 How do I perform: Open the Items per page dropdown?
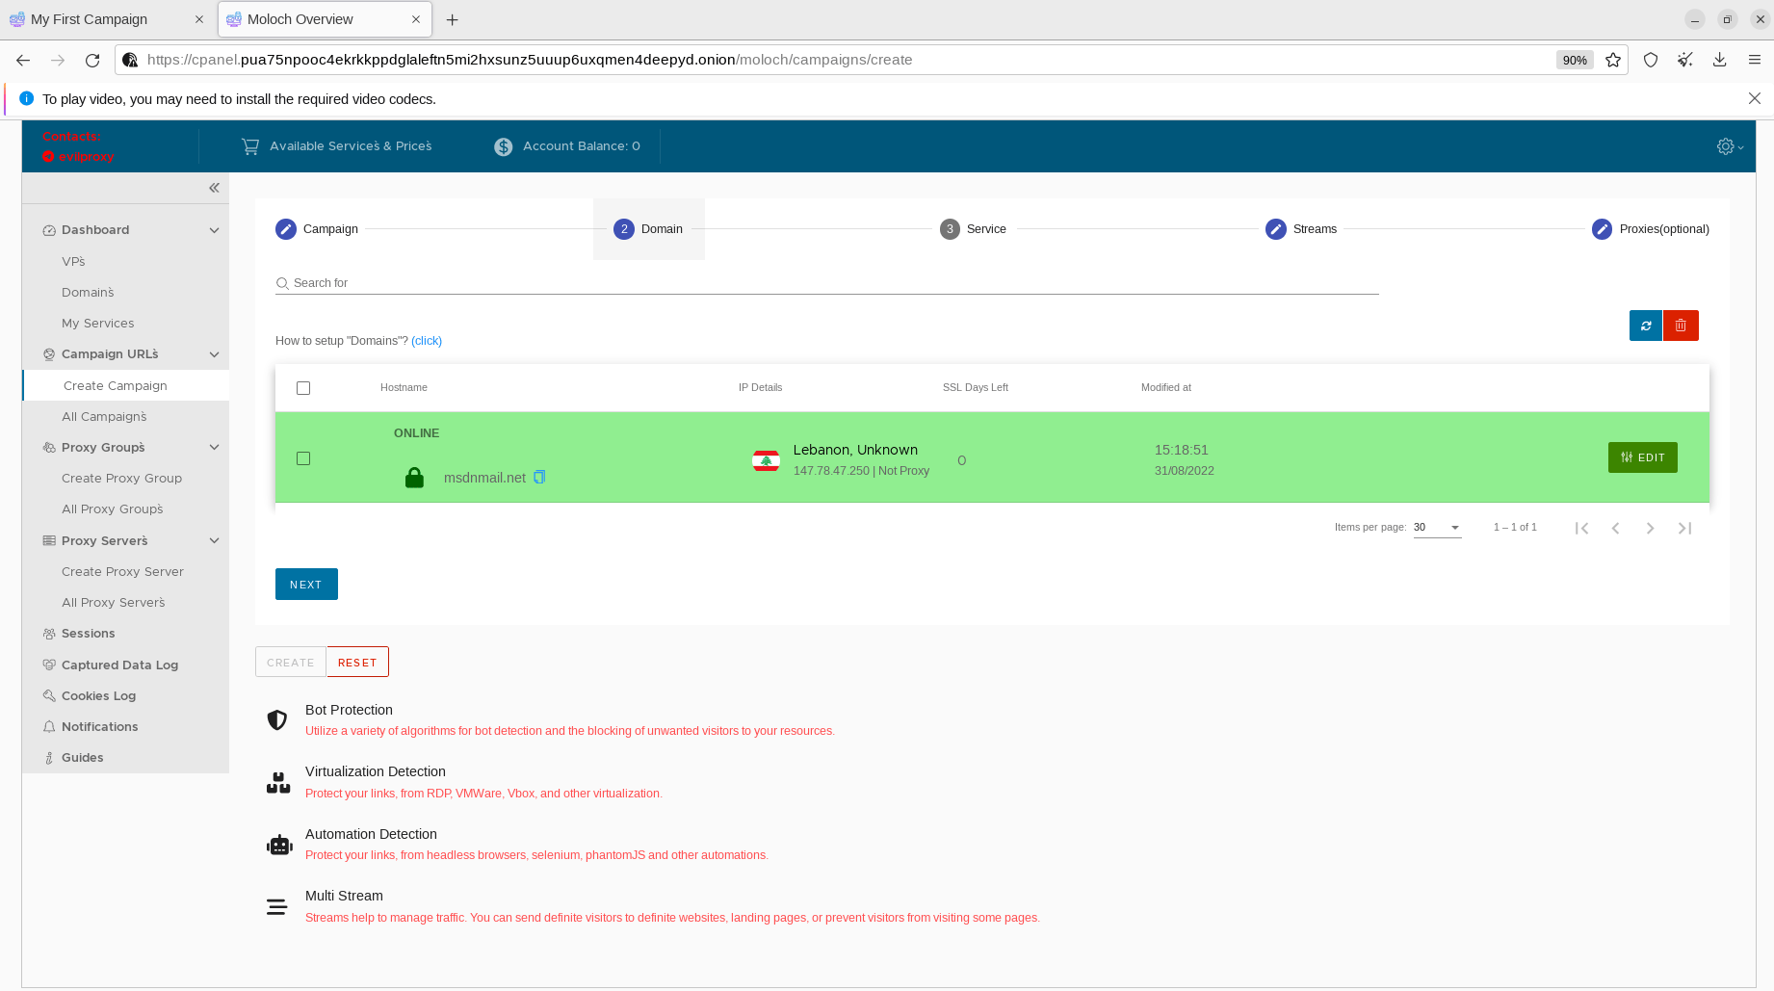[x=1437, y=528]
